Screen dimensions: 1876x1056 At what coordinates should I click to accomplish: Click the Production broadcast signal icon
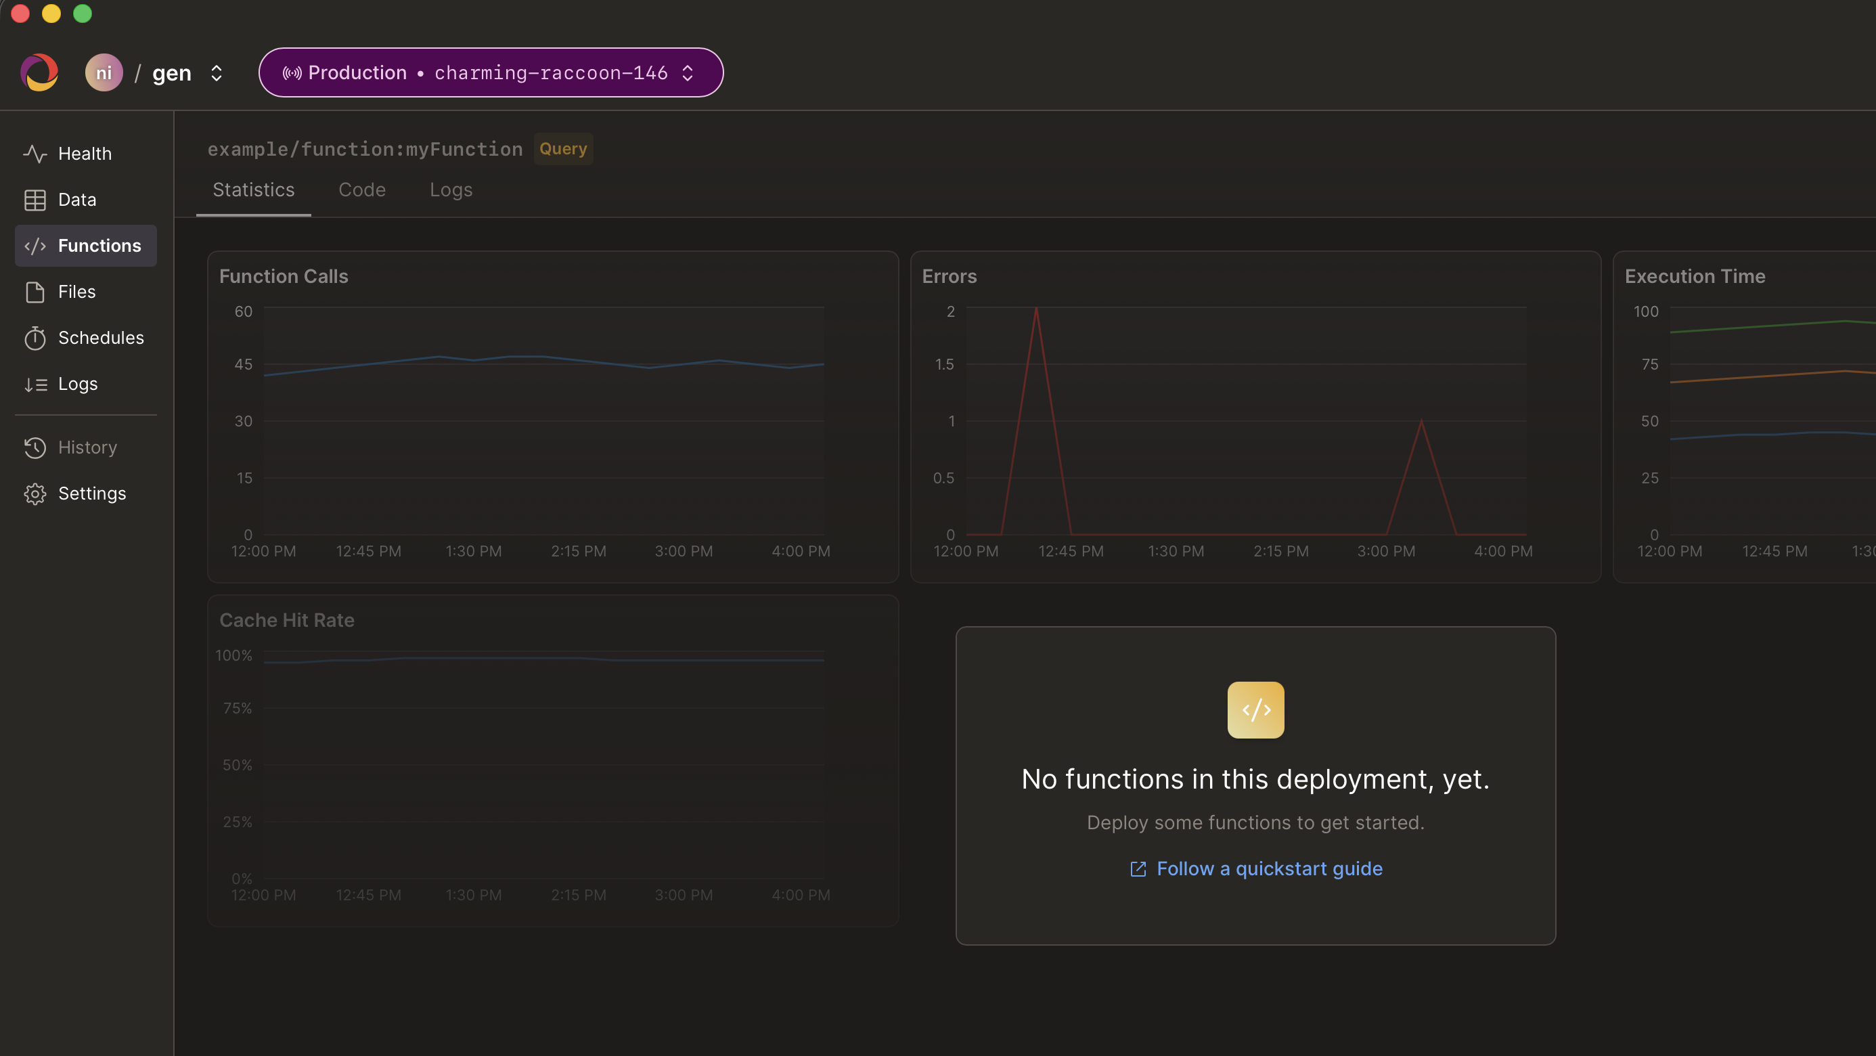pyautogui.click(x=292, y=73)
